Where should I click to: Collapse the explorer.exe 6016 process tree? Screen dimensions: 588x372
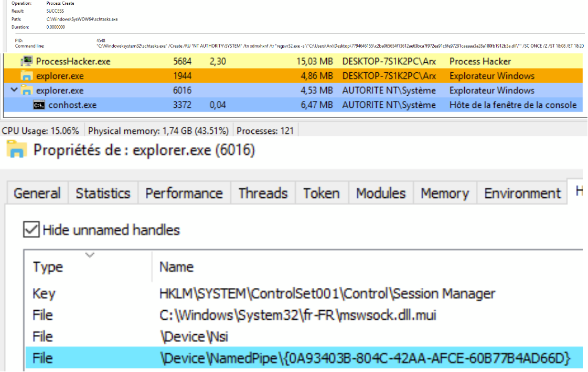[14, 91]
